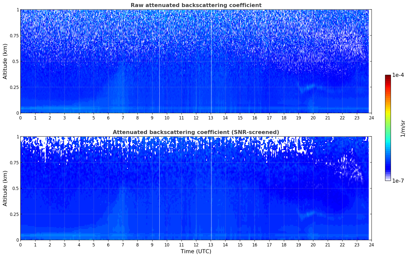
Task: Click the color bar gradient
Action: coord(388,128)
